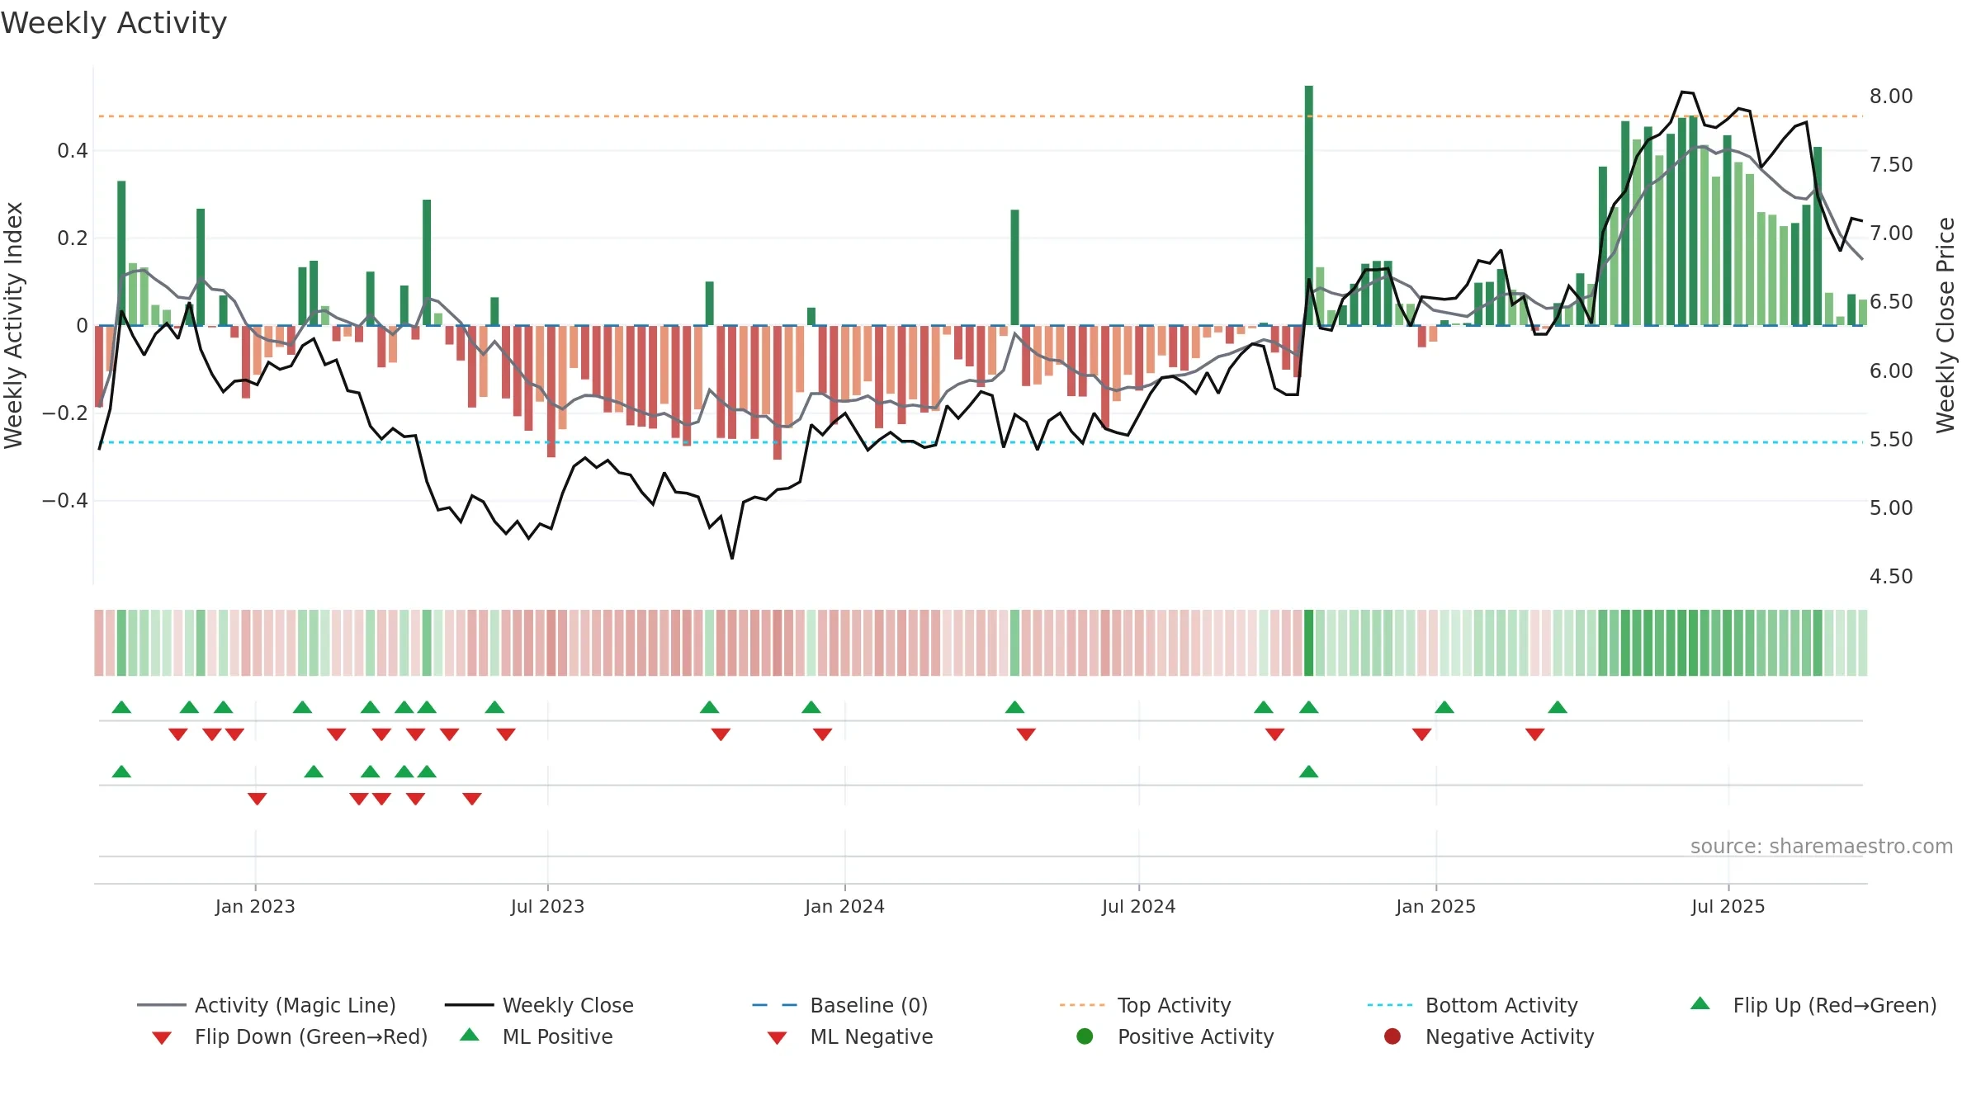
Task: Click the Weekly Activity Index axis title
Action: [13, 325]
